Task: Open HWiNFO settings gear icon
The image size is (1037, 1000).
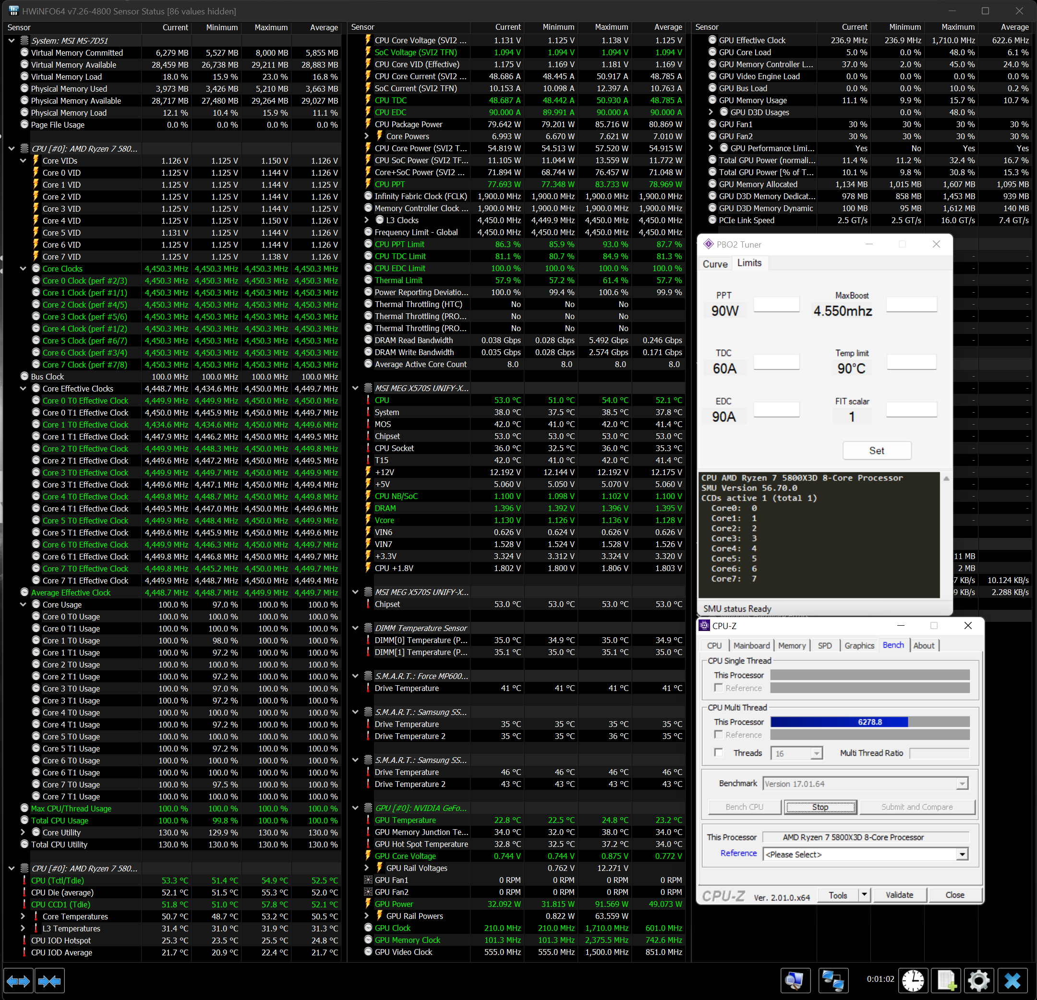Action: 978,981
